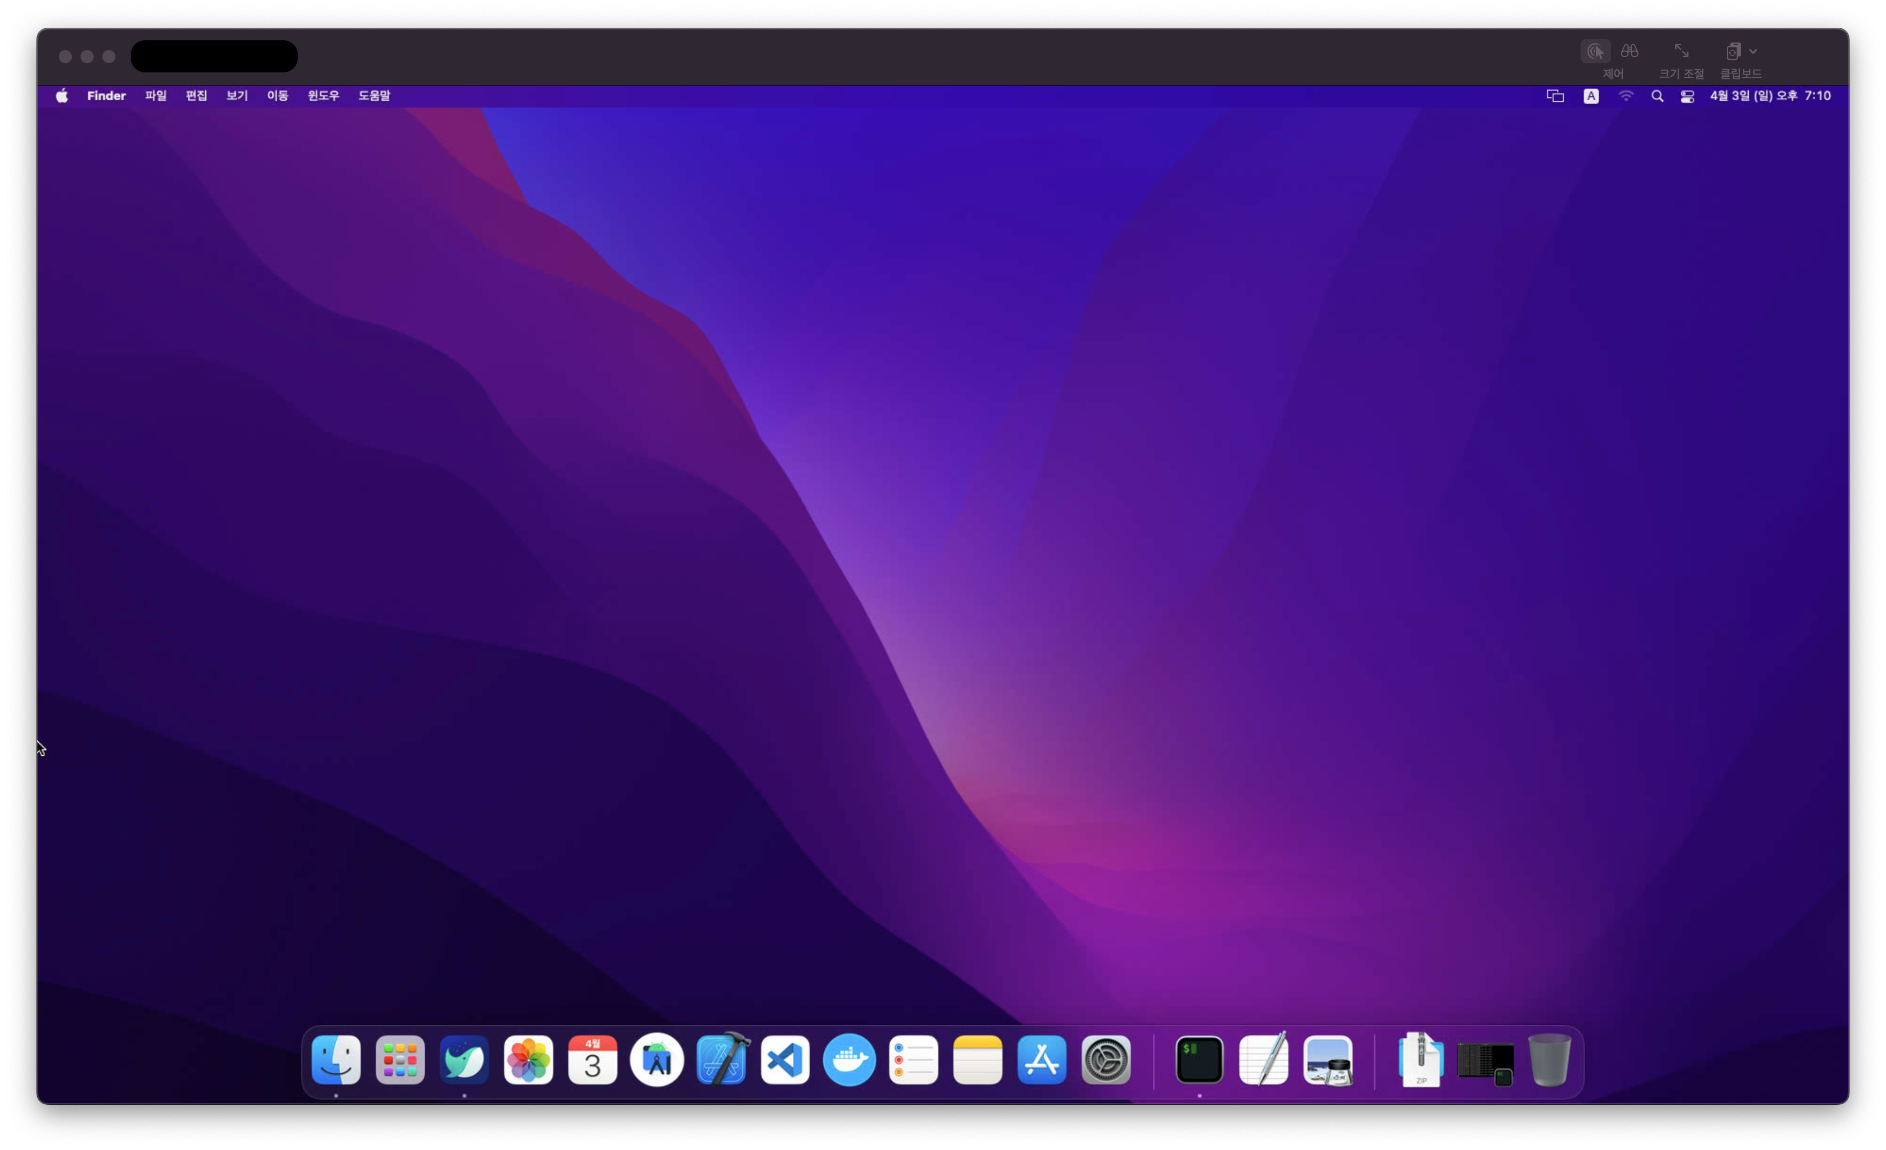Open the App Store from Dock

click(x=1041, y=1060)
